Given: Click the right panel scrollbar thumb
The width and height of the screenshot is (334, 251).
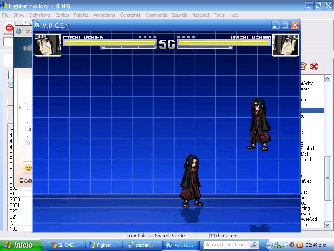Looking at the screenshot, I should point(327,179).
